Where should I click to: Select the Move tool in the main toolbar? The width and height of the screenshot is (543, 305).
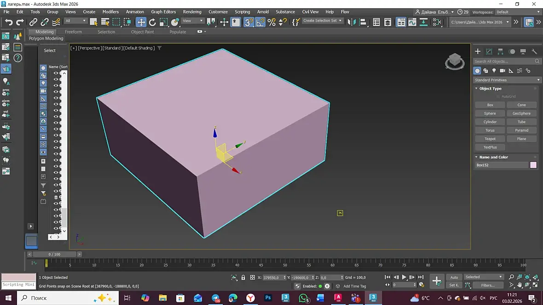pyautogui.click(x=141, y=22)
